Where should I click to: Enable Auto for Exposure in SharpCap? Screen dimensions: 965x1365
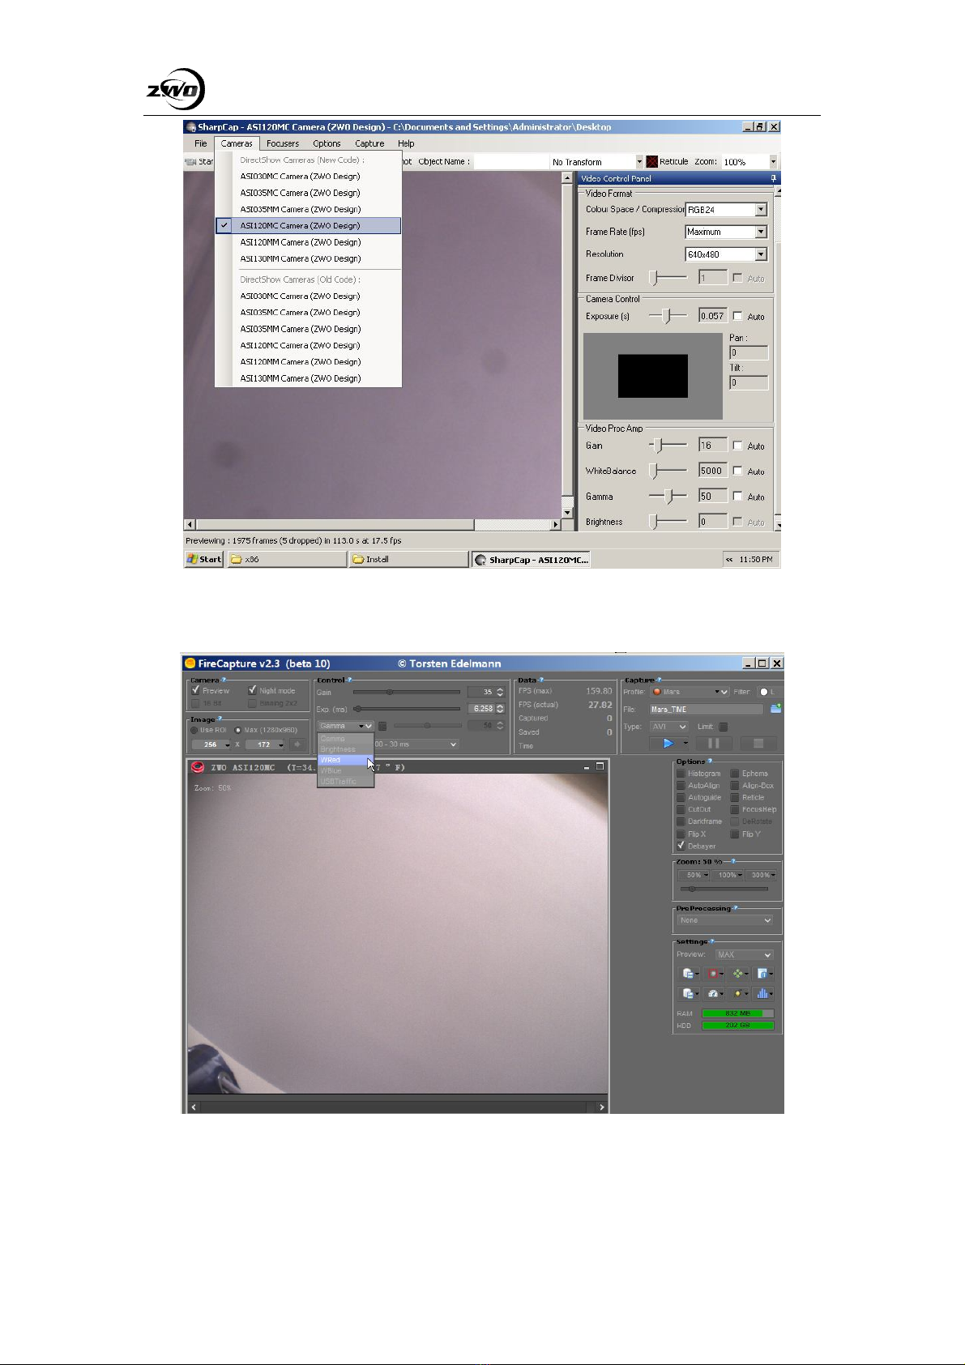point(737,316)
